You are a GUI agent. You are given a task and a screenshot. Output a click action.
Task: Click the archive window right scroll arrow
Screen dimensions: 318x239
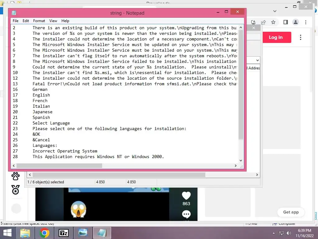(257, 175)
